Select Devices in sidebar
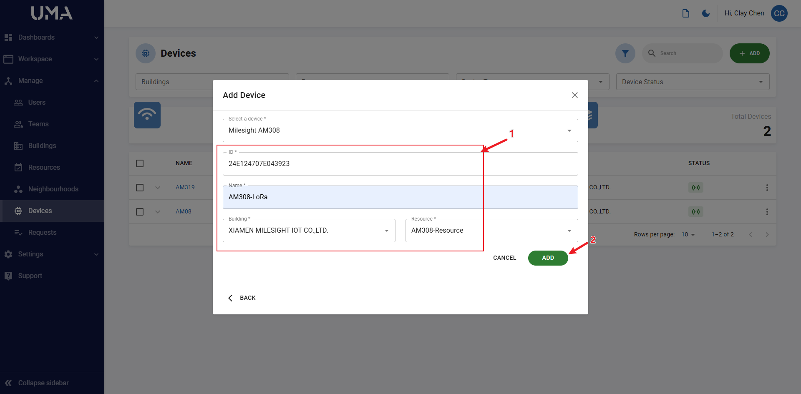Image resolution: width=801 pixels, height=394 pixels. pos(52,211)
